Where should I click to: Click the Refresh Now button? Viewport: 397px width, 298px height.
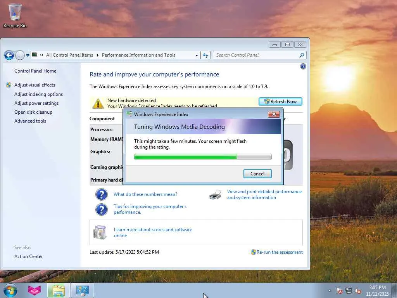coord(280,102)
